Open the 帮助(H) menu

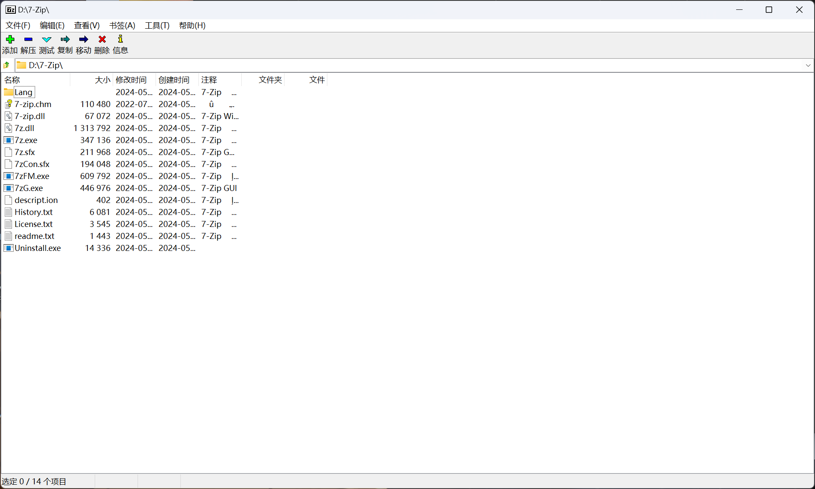192,26
